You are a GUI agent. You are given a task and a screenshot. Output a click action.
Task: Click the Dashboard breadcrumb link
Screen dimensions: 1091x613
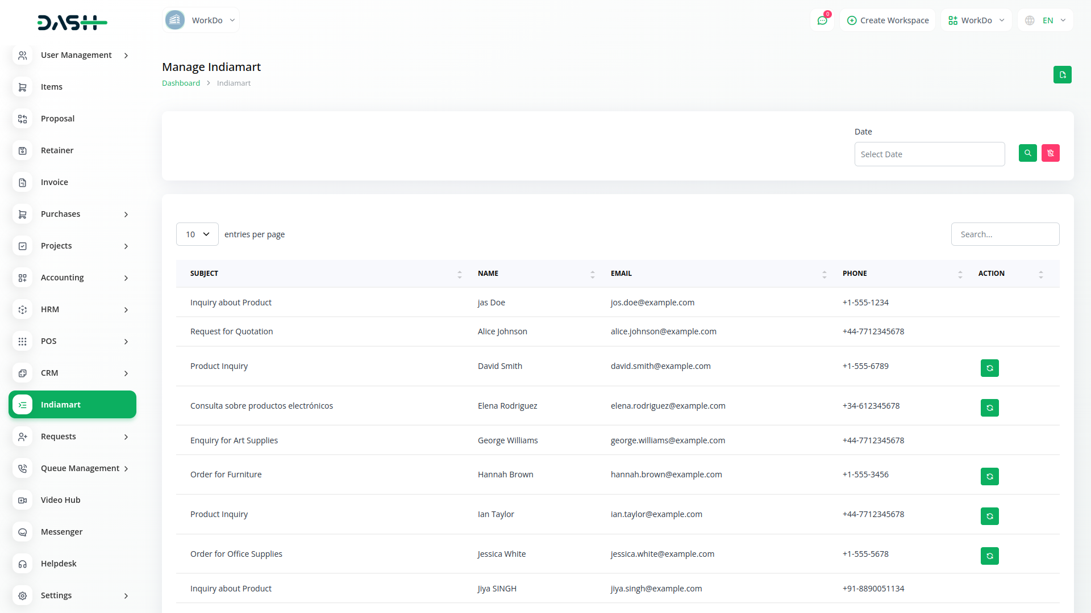click(x=181, y=83)
